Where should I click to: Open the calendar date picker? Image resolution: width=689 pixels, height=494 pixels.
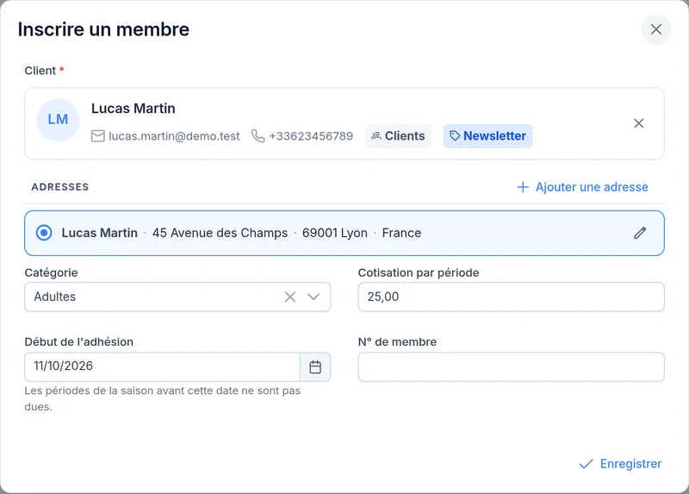[x=315, y=367]
